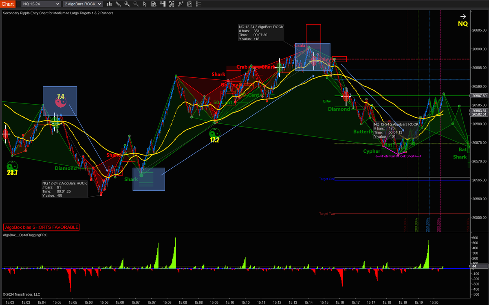Click the Potential J-Hook Short annotation
This screenshot has height=305, width=489.
[398, 156]
